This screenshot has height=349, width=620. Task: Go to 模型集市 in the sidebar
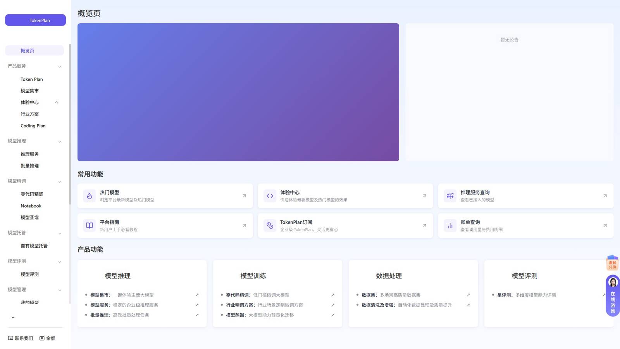tap(30, 91)
